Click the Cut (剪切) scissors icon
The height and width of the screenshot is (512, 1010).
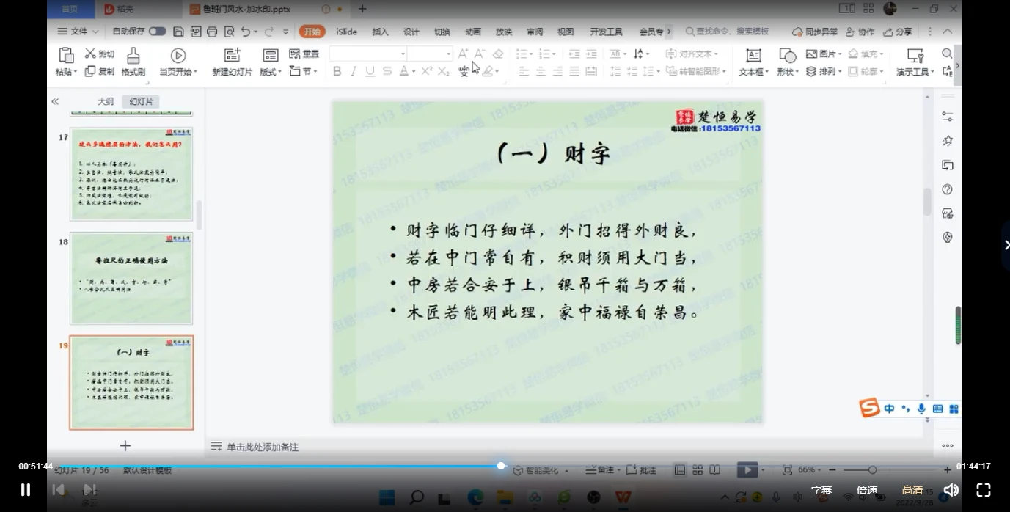click(91, 54)
